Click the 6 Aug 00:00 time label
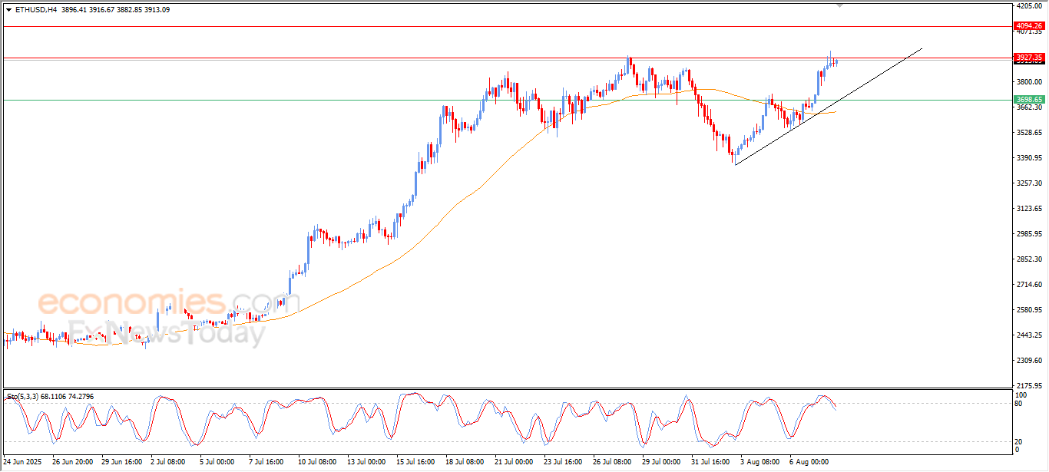Viewport: 1049px width, 472px height. (809, 463)
